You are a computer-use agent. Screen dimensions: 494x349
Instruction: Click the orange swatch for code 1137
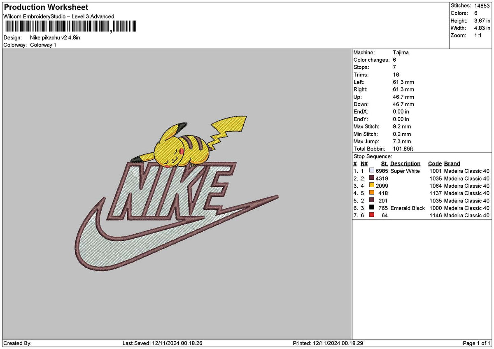[x=371, y=193]
